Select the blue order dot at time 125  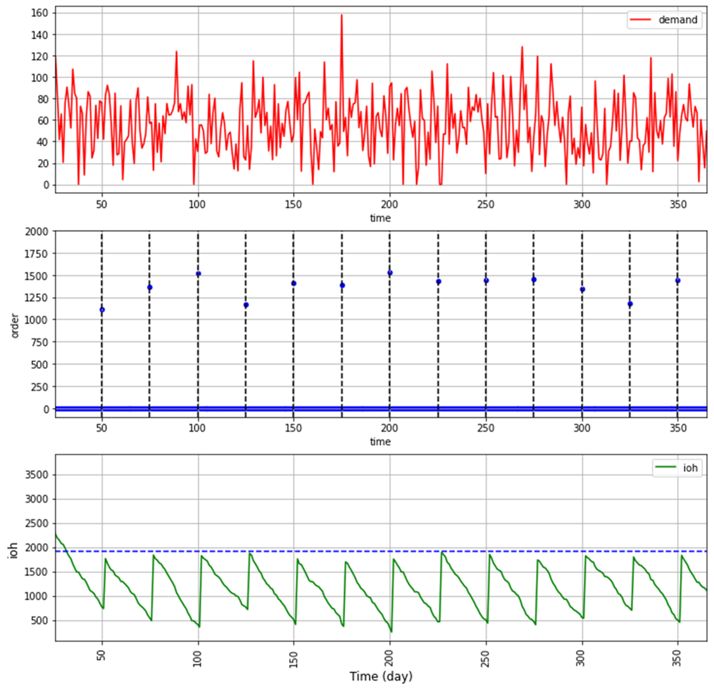tap(246, 305)
